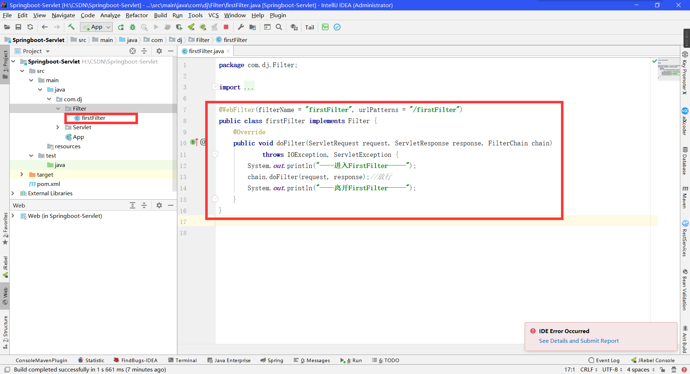Viewport: 690px width, 374px height.
Task: Start debugging with the green bug icon
Action: (x=133, y=27)
